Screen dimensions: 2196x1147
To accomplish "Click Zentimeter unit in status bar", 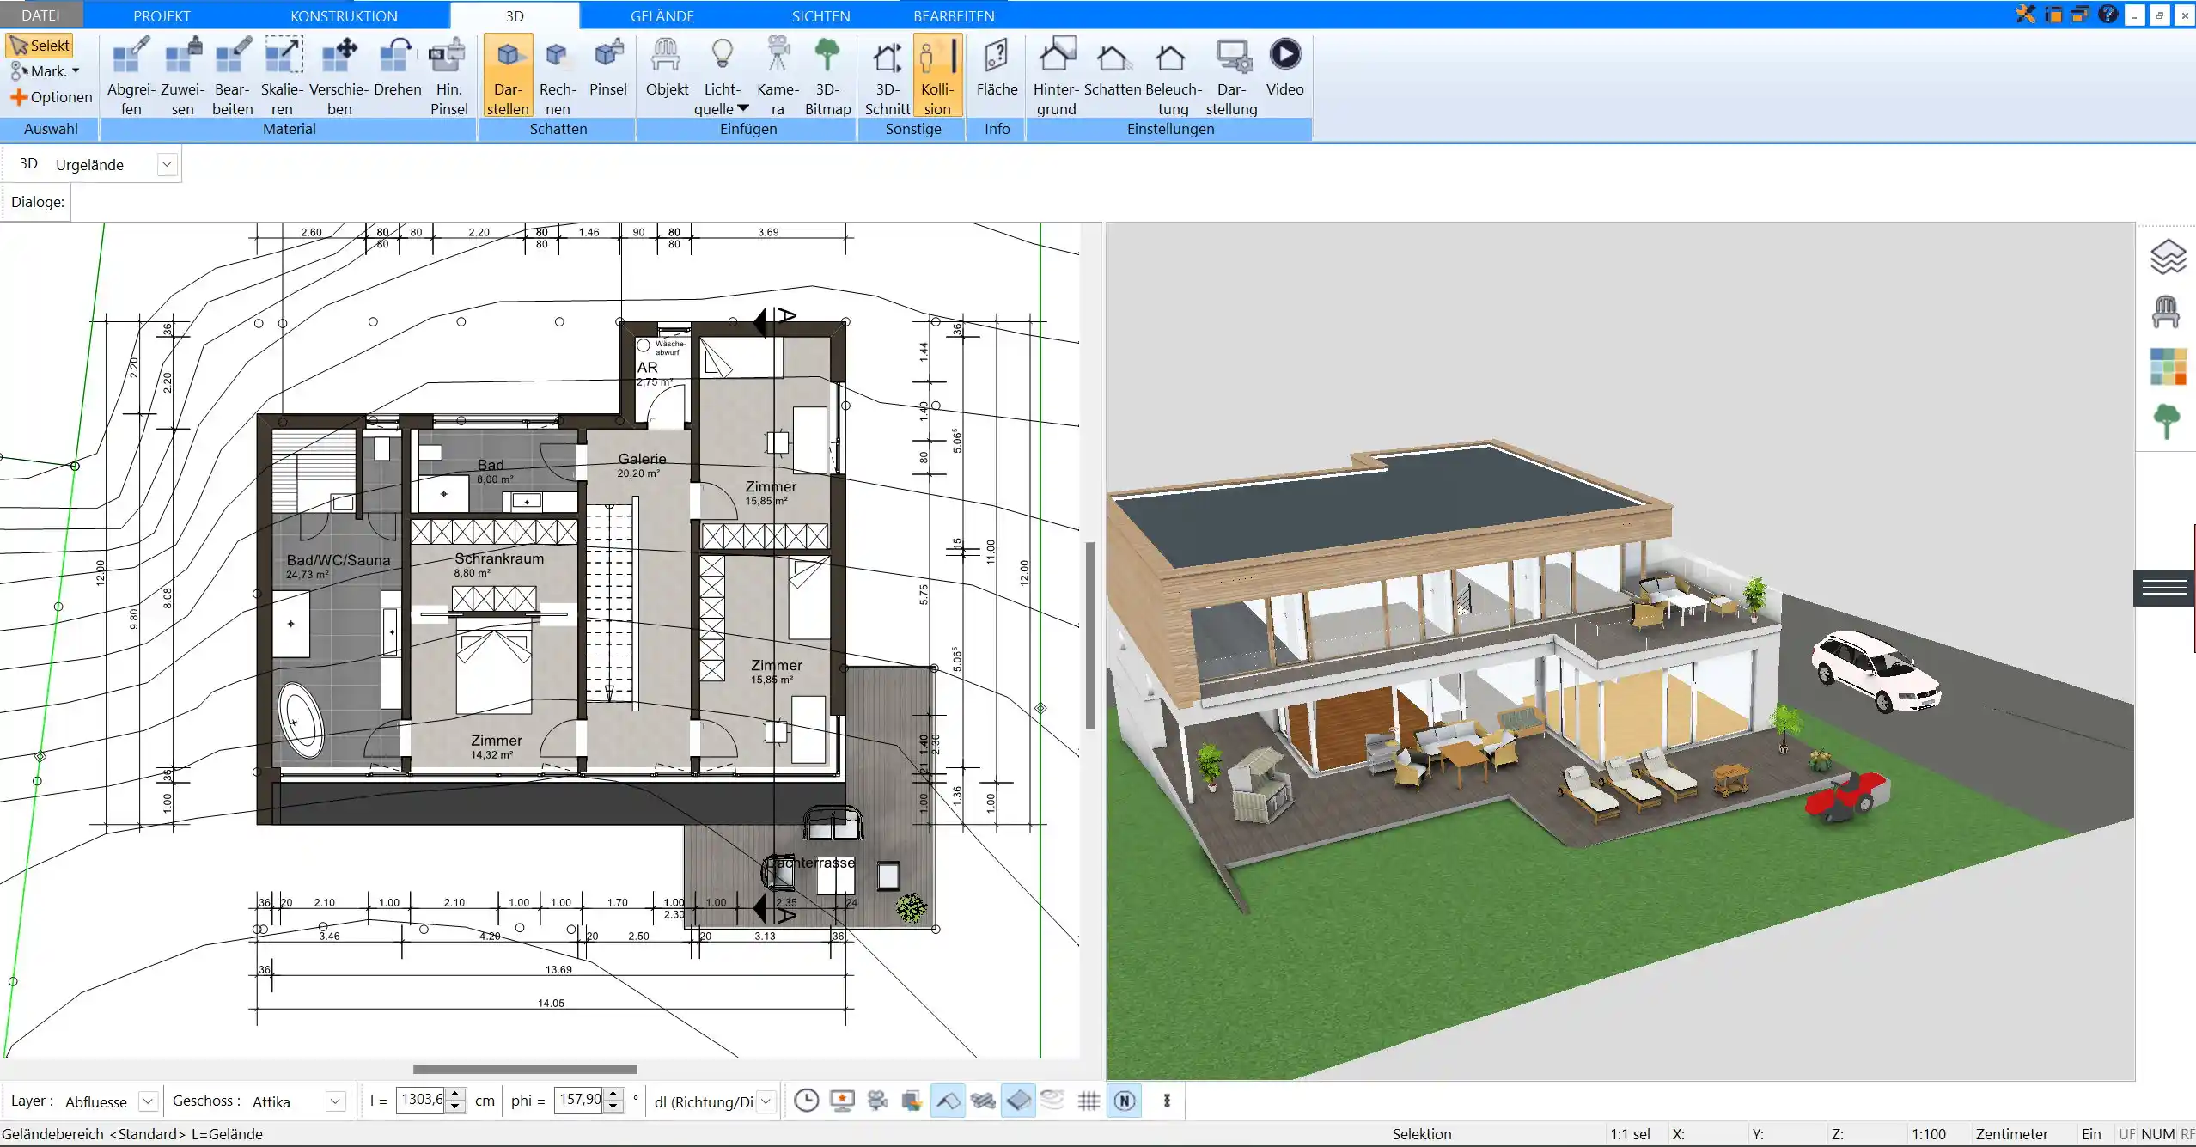I will pos(2011,1134).
